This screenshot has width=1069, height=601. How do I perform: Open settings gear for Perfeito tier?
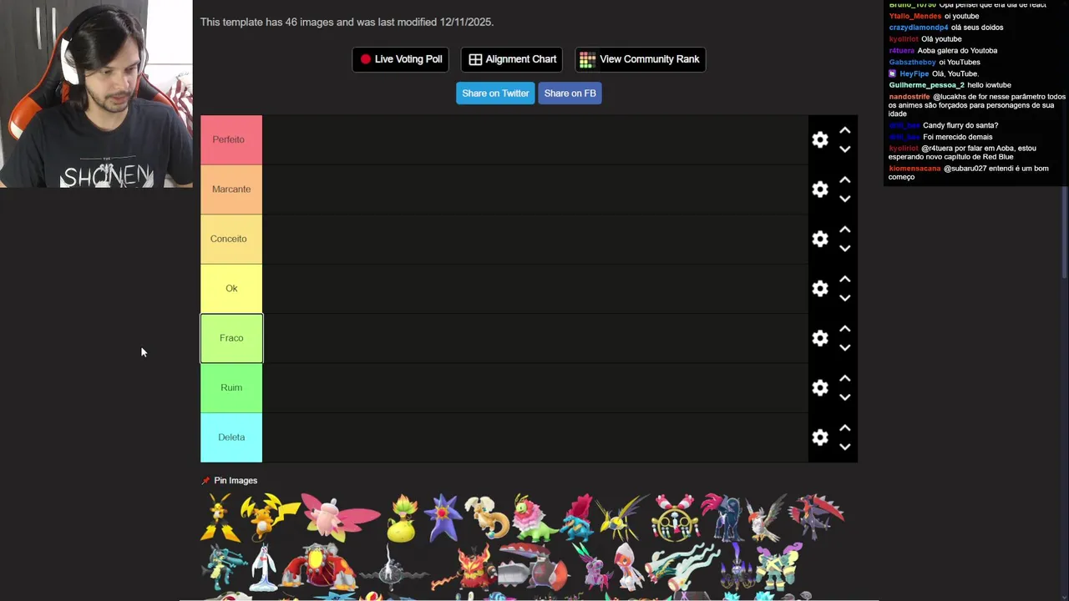[x=820, y=140]
